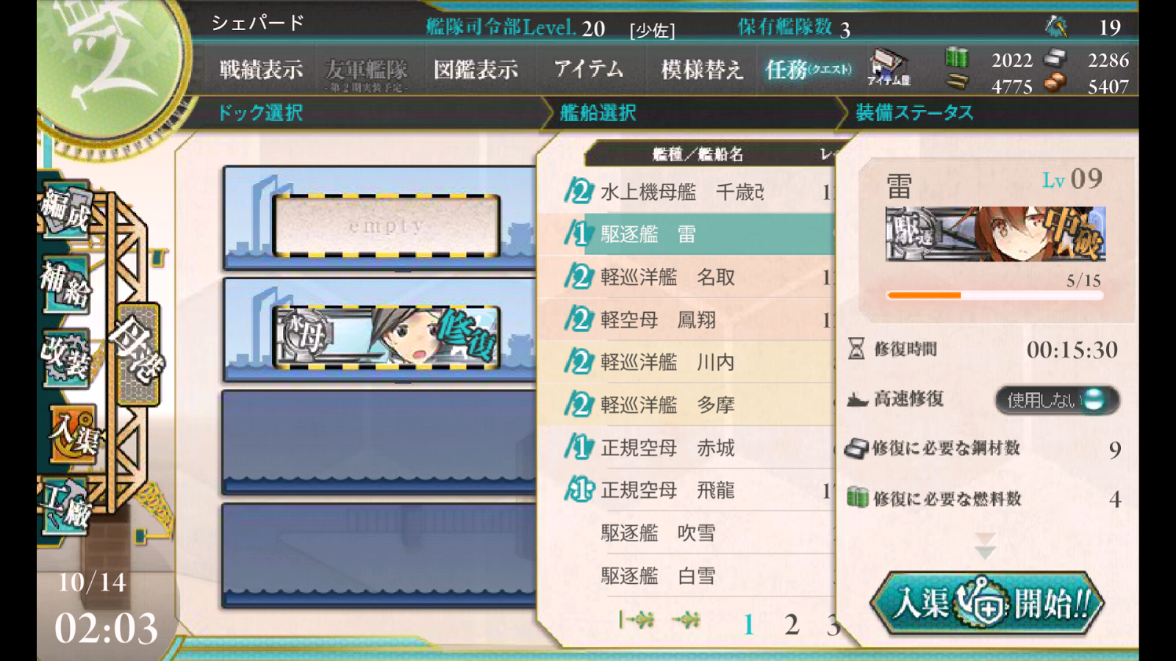
Task: Open the 編成 (fleet organization) sidebar icon
Action: (x=66, y=210)
